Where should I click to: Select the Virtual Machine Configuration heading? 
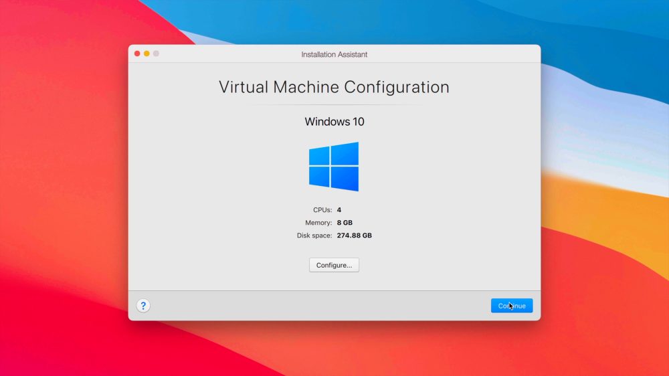334,87
